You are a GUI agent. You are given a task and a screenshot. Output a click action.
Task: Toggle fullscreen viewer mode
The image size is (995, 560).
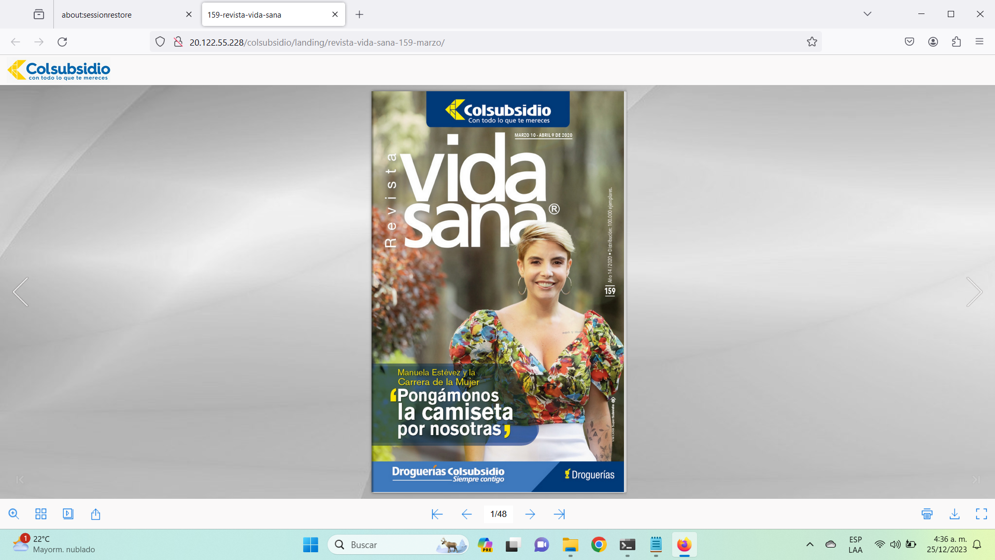(982, 514)
